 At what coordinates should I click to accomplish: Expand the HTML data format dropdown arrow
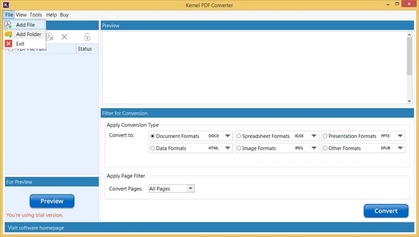(228, 148)
